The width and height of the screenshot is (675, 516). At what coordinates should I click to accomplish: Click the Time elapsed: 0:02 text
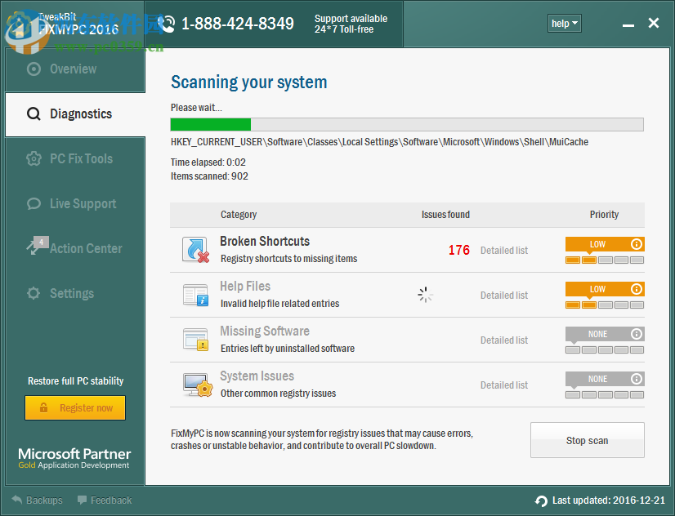(x=208, y=162)
